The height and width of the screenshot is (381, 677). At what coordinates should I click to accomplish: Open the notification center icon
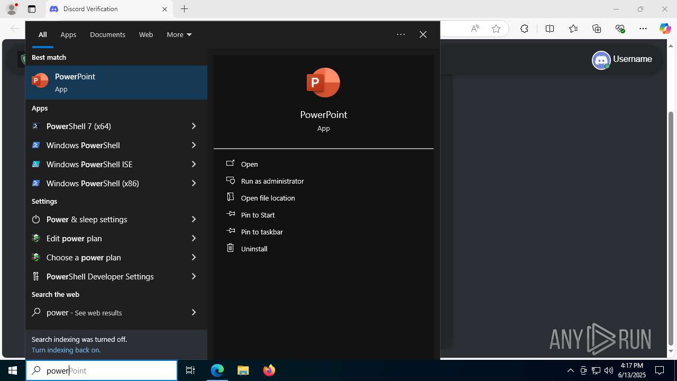tap(660, 370)
